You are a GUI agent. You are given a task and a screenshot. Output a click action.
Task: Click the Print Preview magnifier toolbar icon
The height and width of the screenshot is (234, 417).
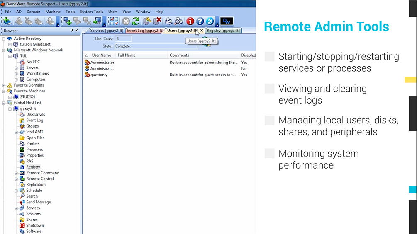pyautogui.click(x=179, y=21)
